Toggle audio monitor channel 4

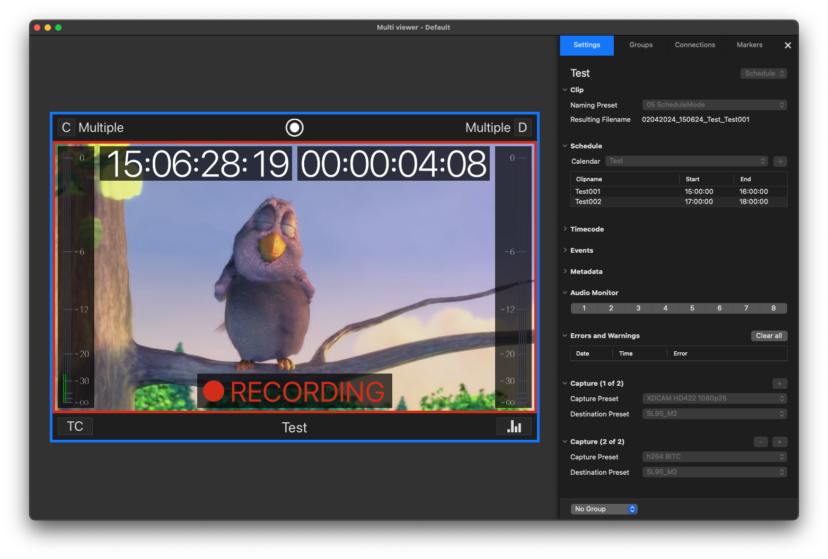[x=665, y=308]
